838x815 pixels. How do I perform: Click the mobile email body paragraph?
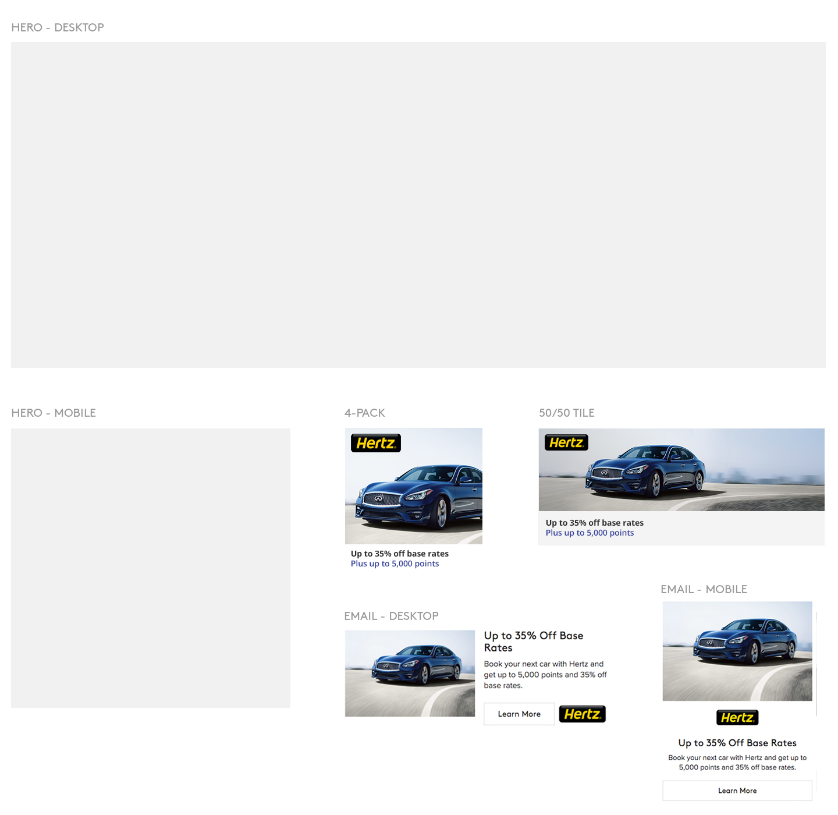pyautogui.click(x=737, y=763)
